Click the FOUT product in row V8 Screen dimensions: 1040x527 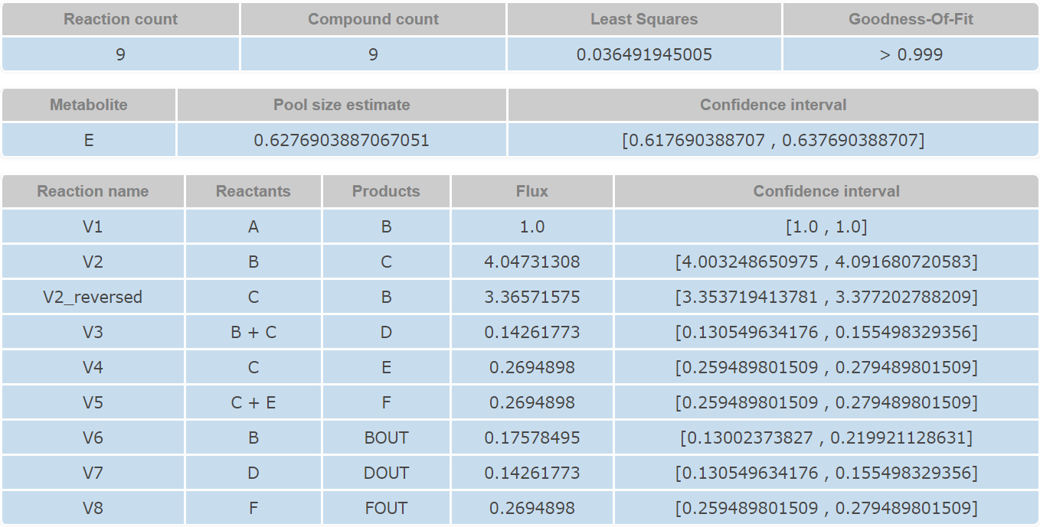tap(386, 508)
